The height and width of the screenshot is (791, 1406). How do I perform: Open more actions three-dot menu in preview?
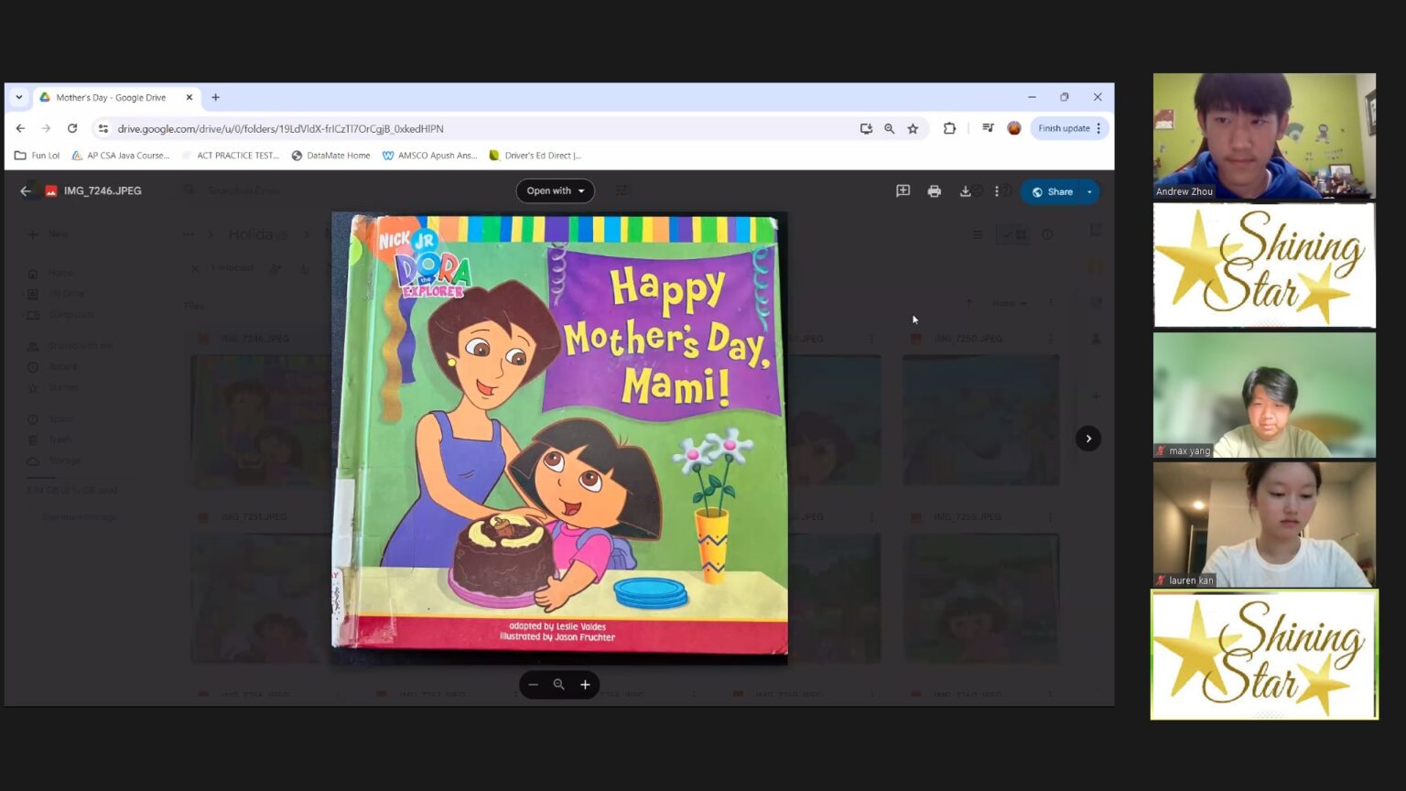pos(996,191)
